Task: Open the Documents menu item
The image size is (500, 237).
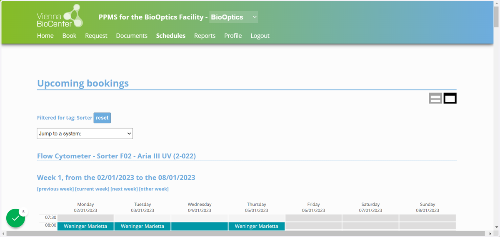Action: click(132, 36)
